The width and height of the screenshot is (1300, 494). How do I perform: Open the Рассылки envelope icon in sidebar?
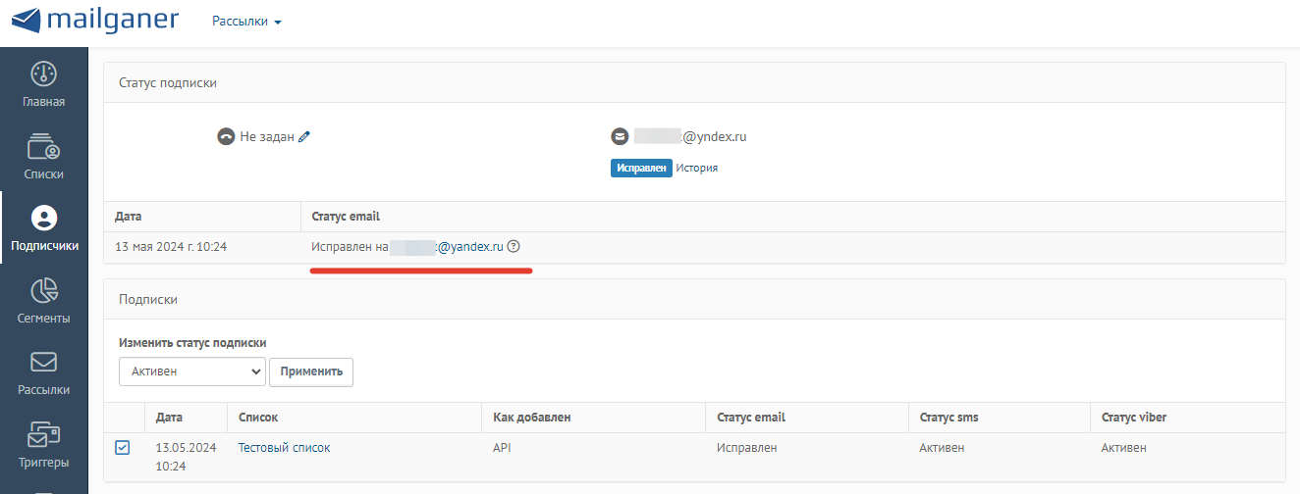(44, 363)
